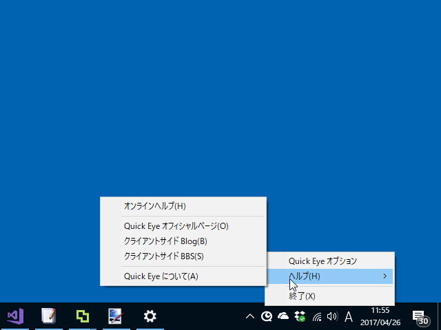
Task: Switch the IME input mode A indicator
Action: click(x=349, y=317)
